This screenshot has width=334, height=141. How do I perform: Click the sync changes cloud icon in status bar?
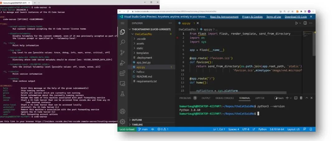[x=153, y=129]
